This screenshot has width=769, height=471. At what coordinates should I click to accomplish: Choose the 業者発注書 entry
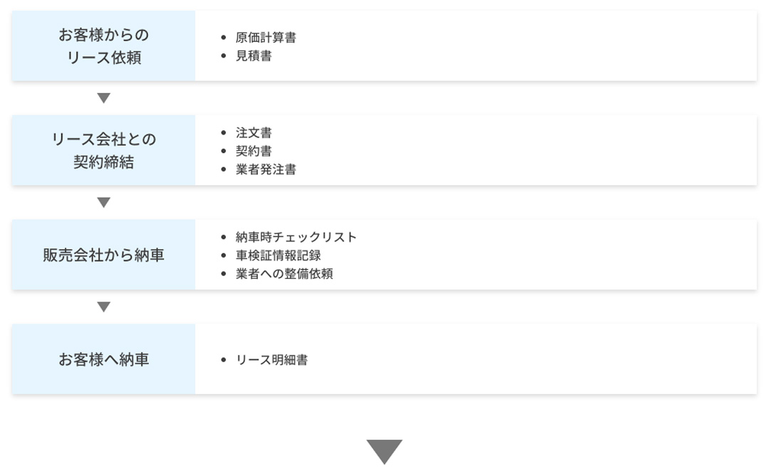pos(266,169)
